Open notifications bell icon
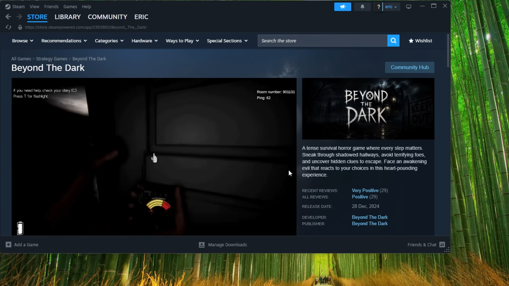The height and width of the screenshot is (286, 509). (362, 7)
